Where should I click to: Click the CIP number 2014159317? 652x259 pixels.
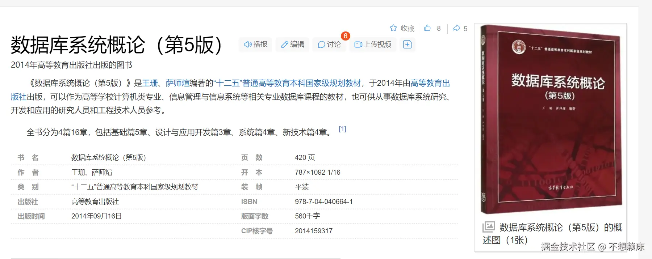click(x=313, y=231)
